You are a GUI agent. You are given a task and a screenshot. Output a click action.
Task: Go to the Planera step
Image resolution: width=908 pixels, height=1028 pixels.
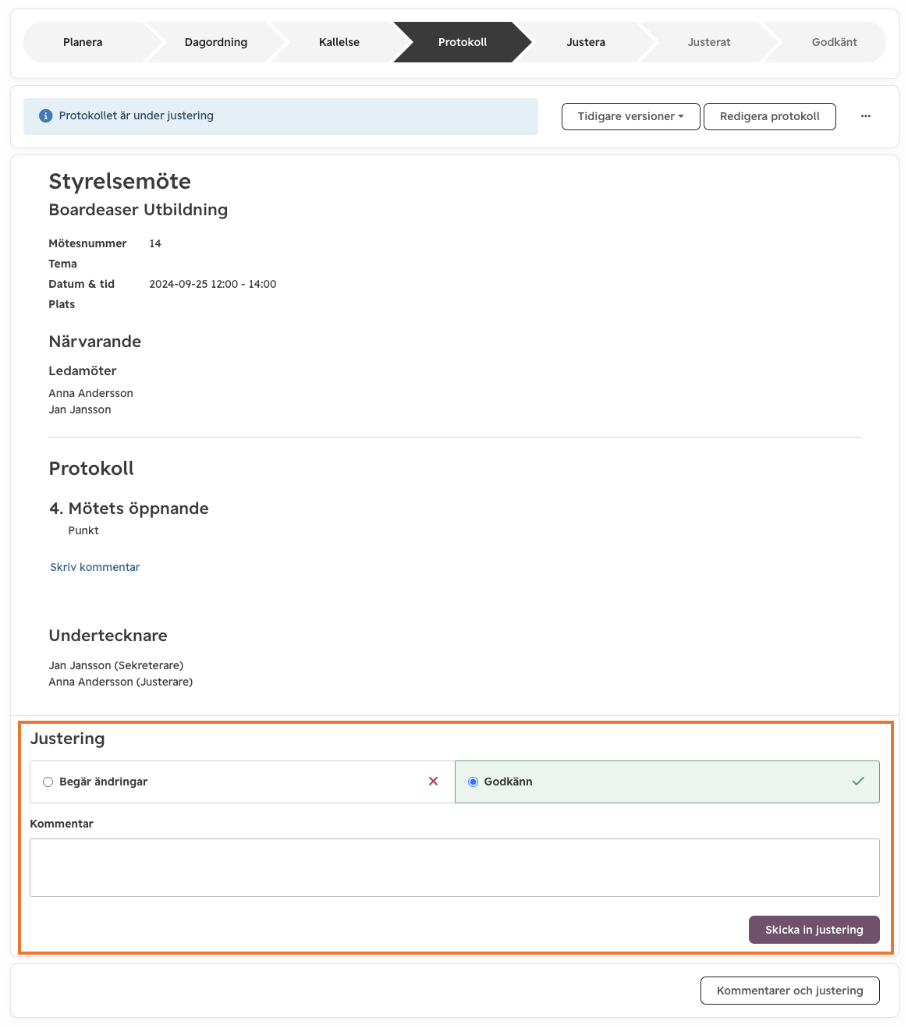[x=83, y=42]
